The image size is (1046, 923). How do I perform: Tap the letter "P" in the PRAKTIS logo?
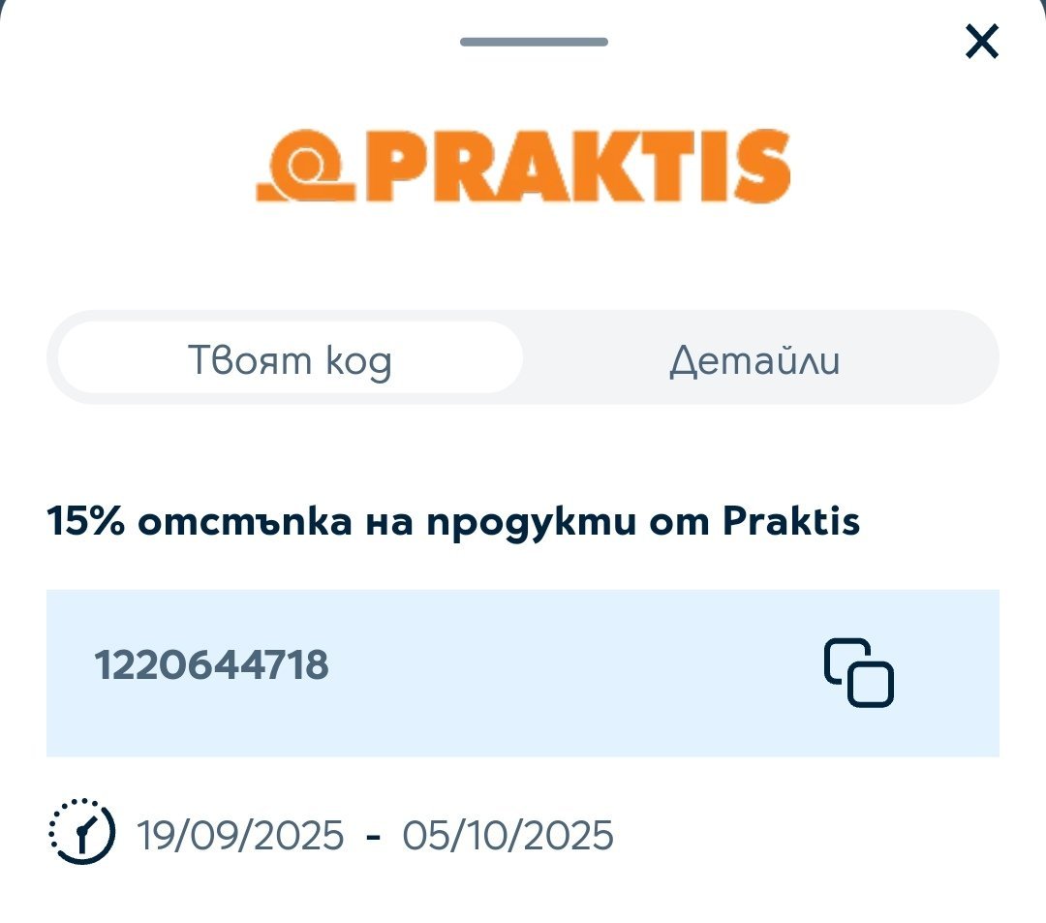[x=393, y=167]
